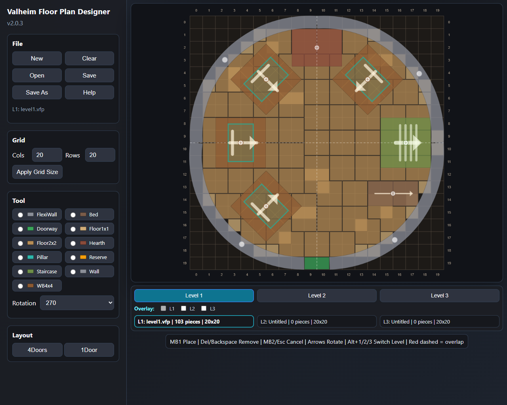Screen dimensions: 507x405
Task: Click the New file button
Action: 37,59
